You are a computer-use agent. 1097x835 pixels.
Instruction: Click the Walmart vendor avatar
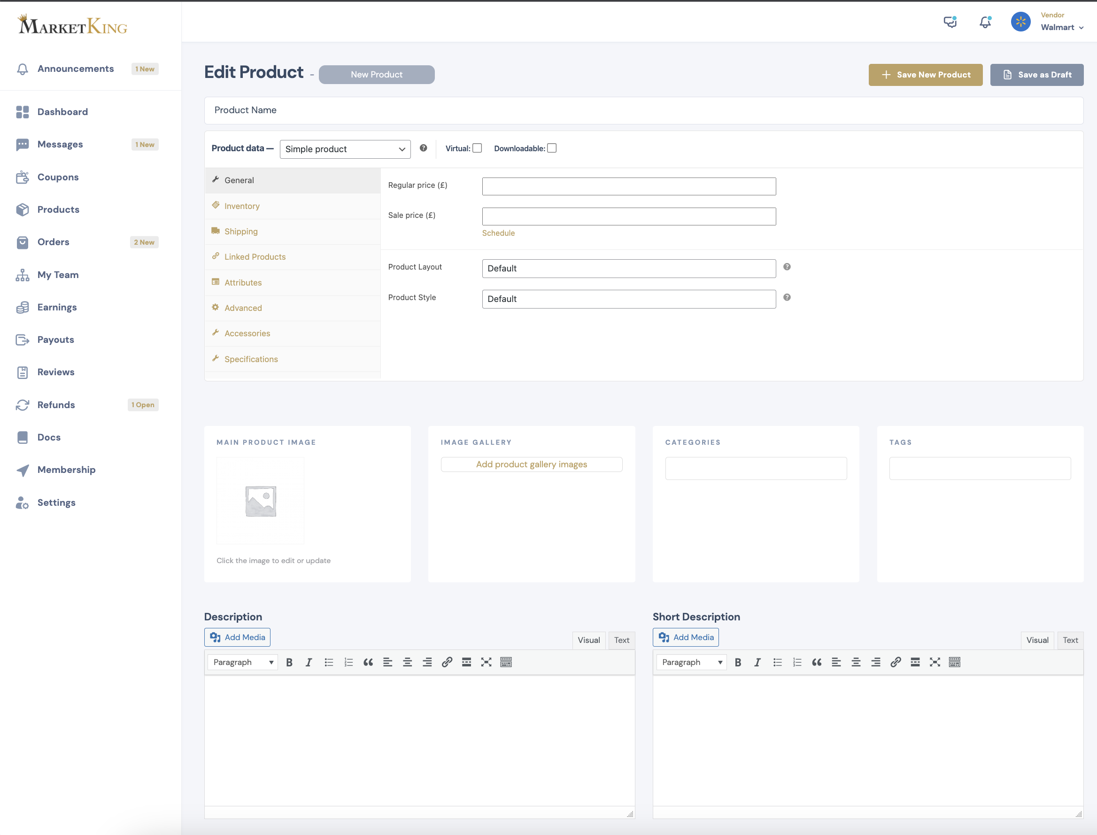[1020, 22]
